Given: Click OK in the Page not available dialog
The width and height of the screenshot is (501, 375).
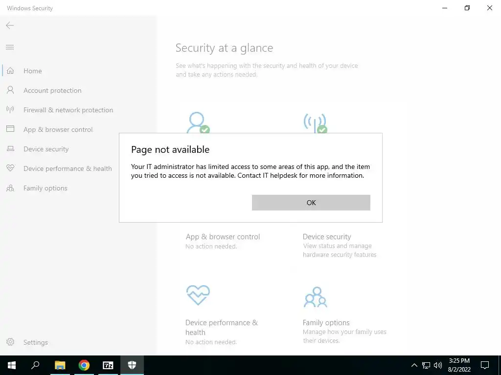Looking at the screenshot, I should click(x=311, y=203).
